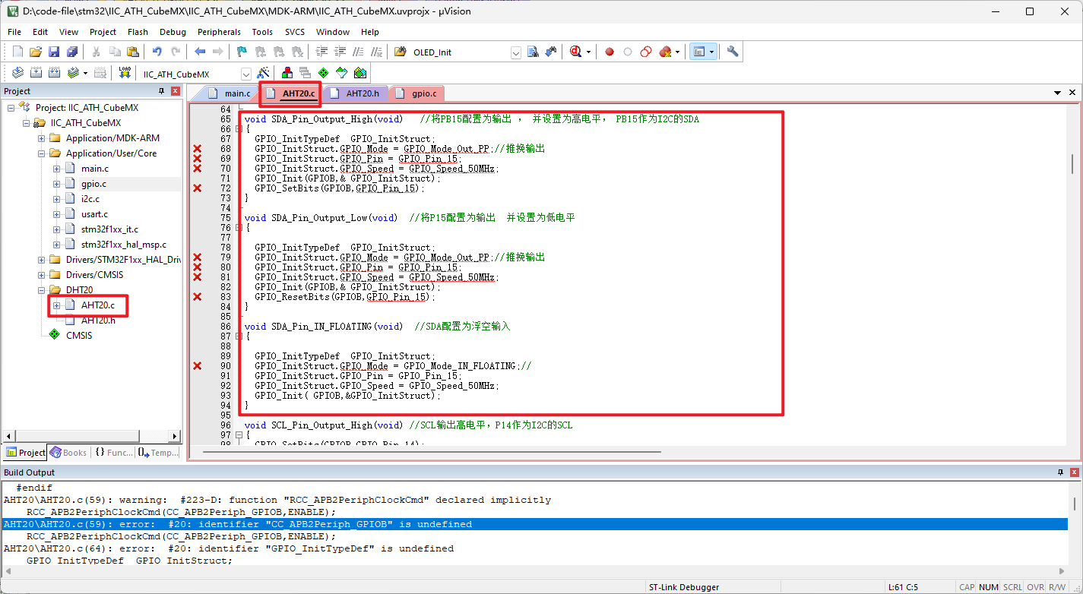Open the OLED_Init find combo box dropdown
This screenshot has width=1083, height=594.
(516, 52)
